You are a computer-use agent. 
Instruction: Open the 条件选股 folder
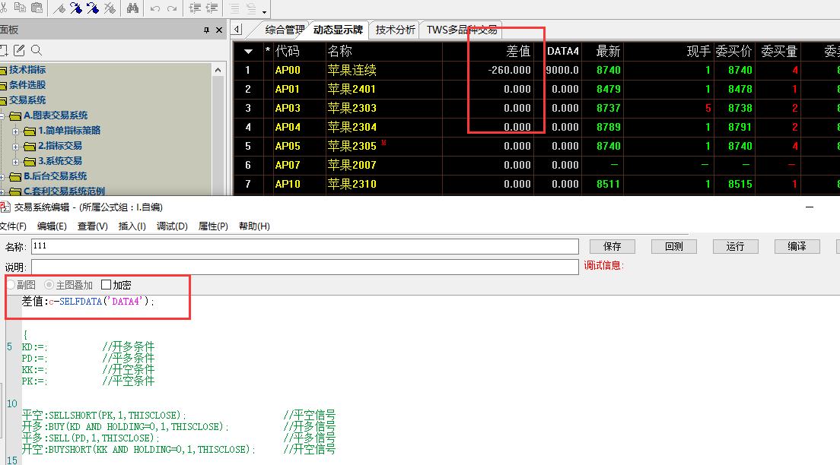27,84
